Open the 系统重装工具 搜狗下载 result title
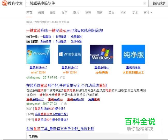Viewport: 168px width, 140px height. click(x=60, y=129)
